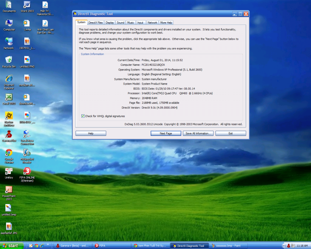Click the Start button on taskbar
The width and height of the screenshot is (311, 249).
[12, 246]
